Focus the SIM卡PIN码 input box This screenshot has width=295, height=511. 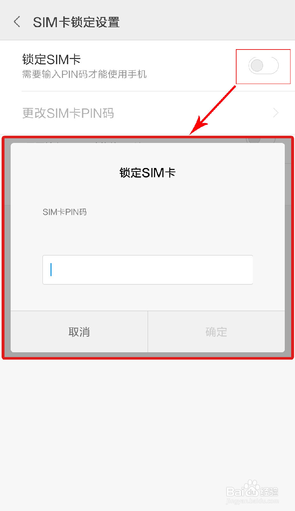148,270
